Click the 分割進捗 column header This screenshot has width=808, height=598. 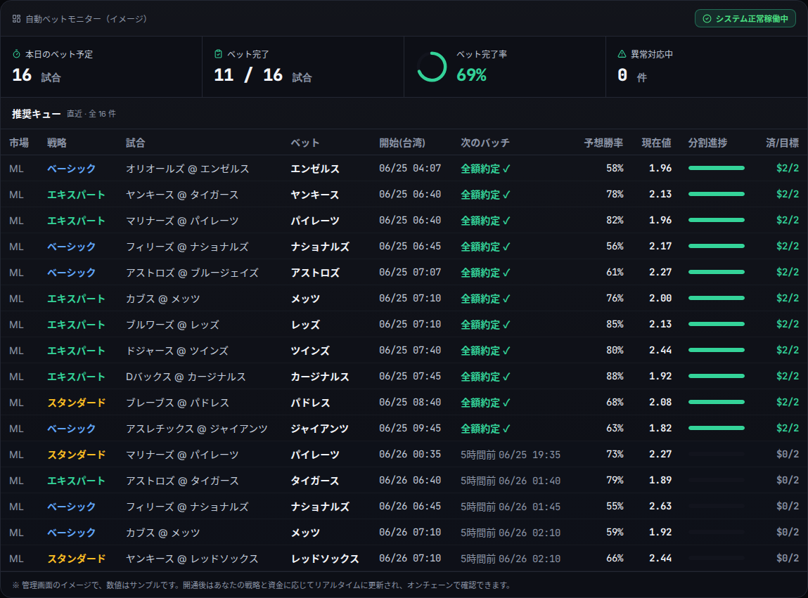[707, 143]
